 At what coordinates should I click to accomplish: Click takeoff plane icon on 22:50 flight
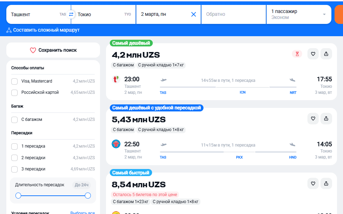pos(163,144)
